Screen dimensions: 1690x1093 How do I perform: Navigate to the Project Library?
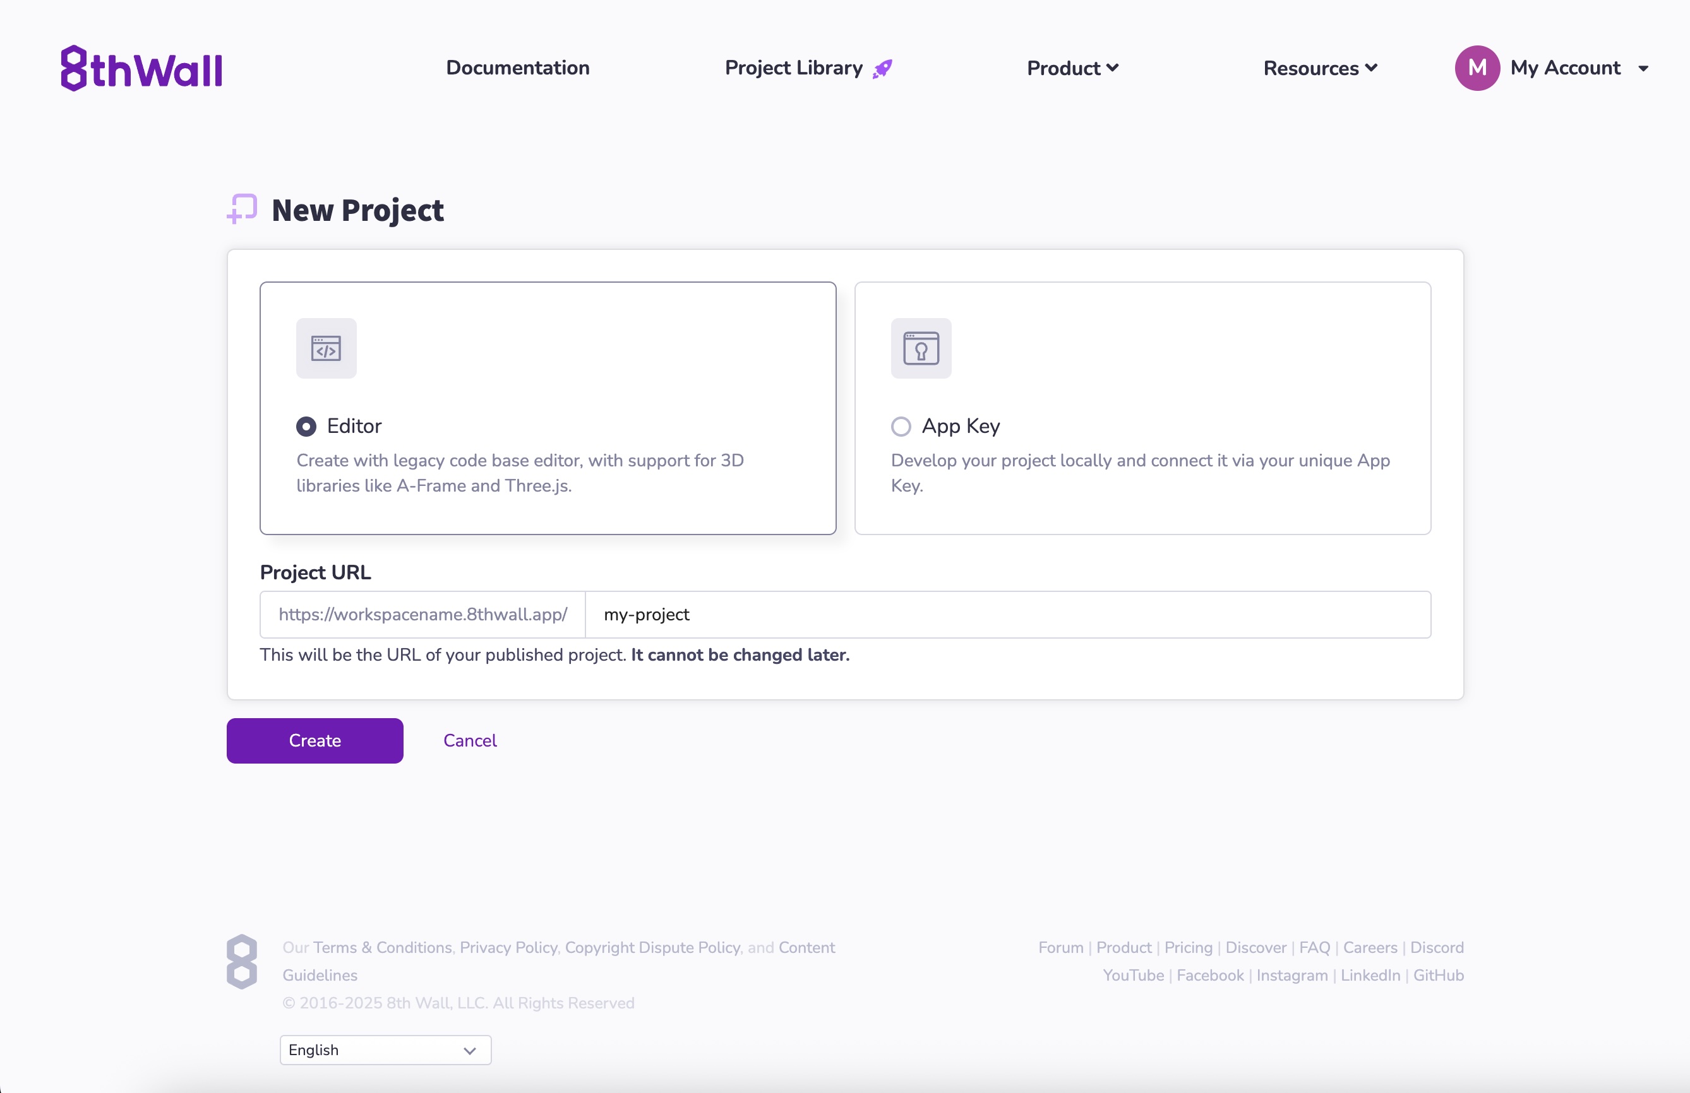(793, 68)
